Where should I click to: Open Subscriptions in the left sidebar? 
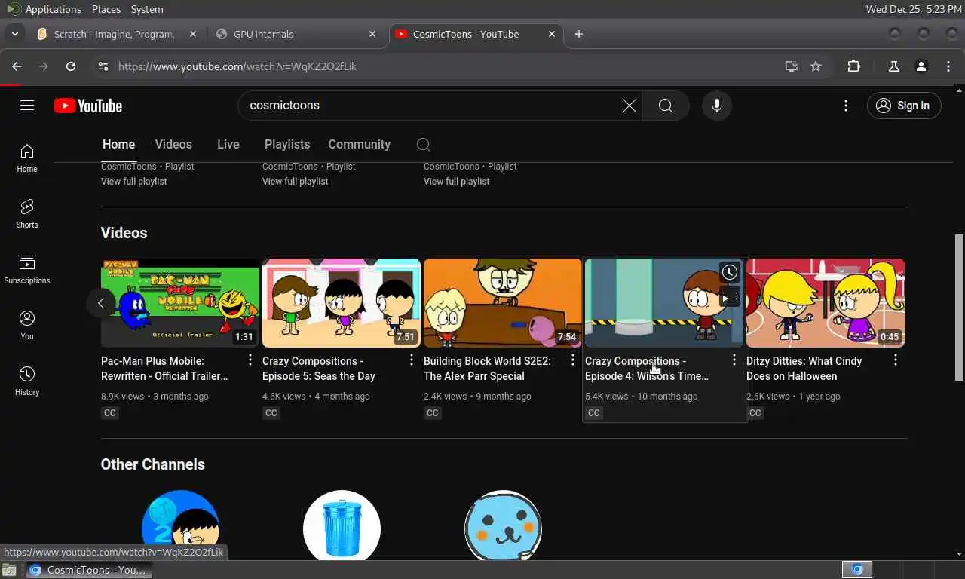pyautogui.click(x=27, y=270)
